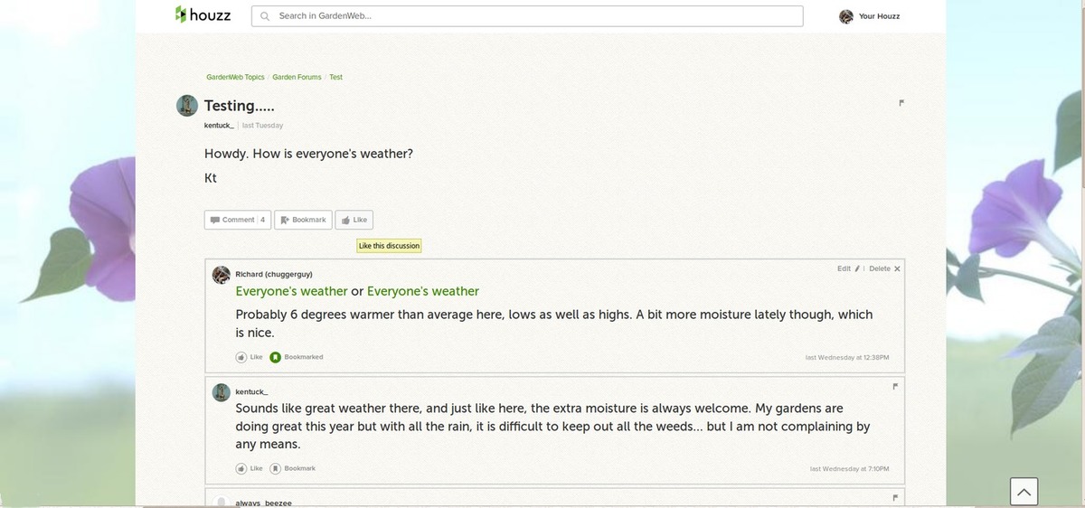Click the scroll-to-top arrow button
Viewport: 1085px width, 508px height.
pyautogui.click(x=1024, y=492)
